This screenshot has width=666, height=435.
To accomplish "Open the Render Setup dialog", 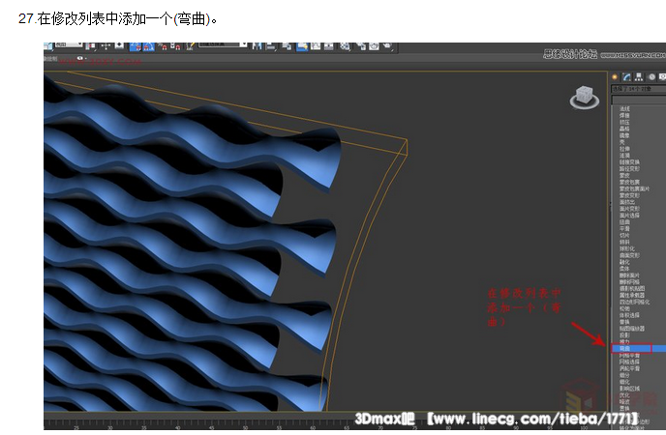I will 361,45.
